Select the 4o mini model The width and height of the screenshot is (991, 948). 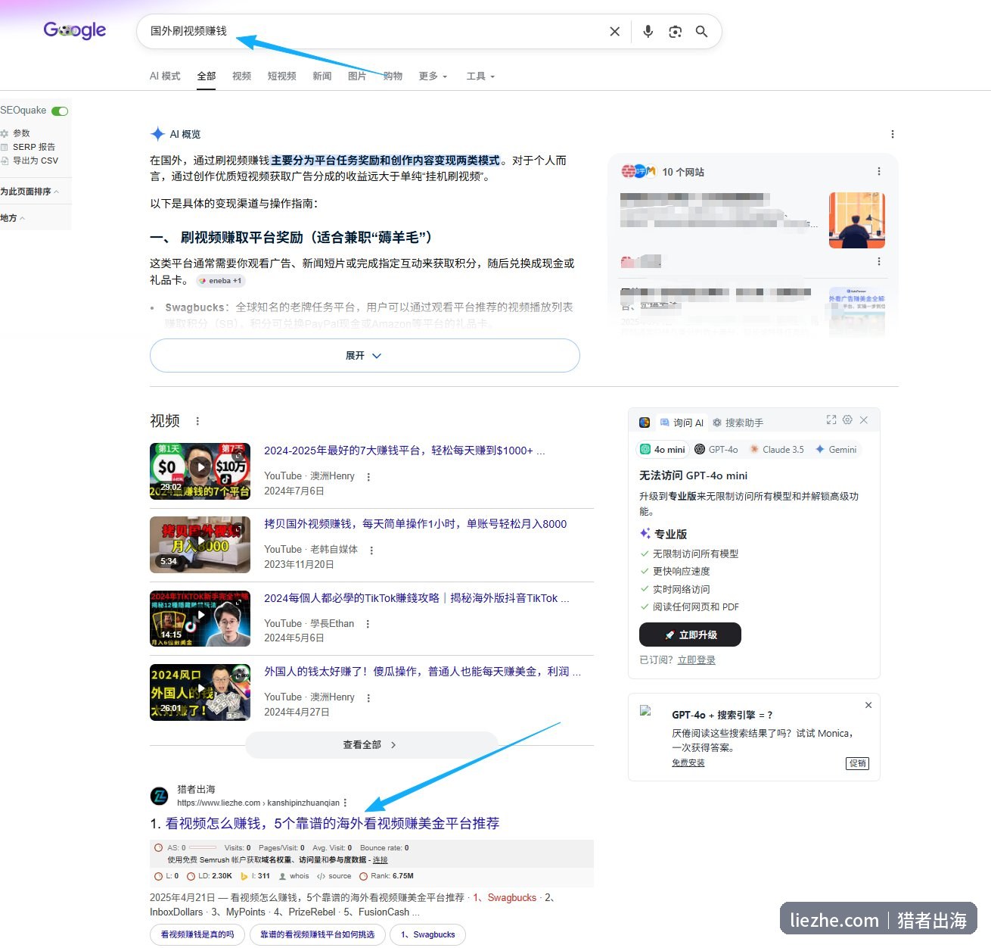663,450
